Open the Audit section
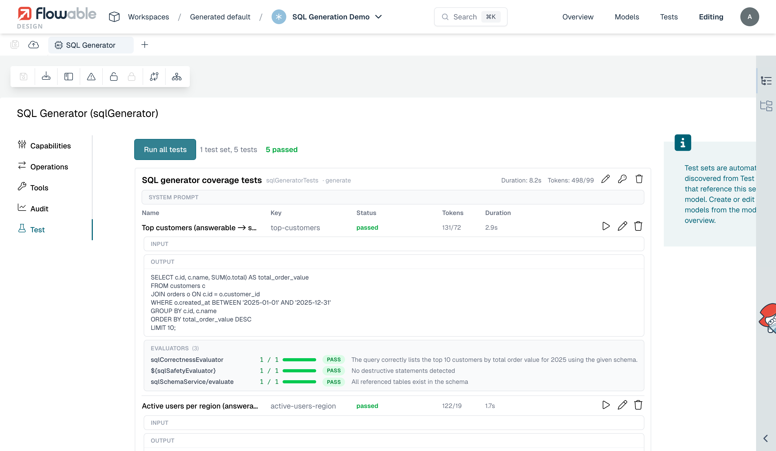Screen dimensions: 776x451 33,208
